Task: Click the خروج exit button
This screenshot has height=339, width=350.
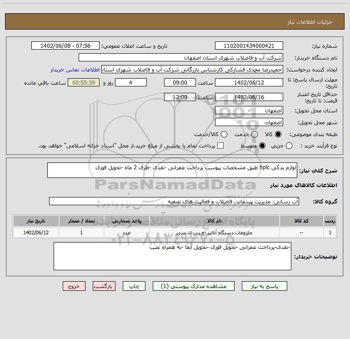Action: point(74,286)
